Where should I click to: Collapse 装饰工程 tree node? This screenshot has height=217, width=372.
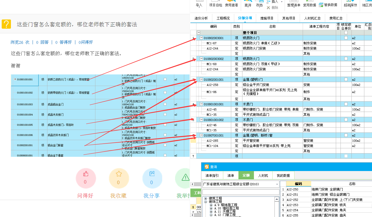coord(205,202)
